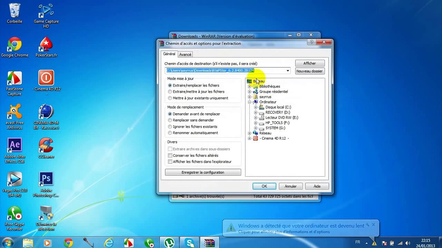This screenshot has height=248, width=442.
Task: Click the microphone app taskbar icon
Action: [88, 243]
